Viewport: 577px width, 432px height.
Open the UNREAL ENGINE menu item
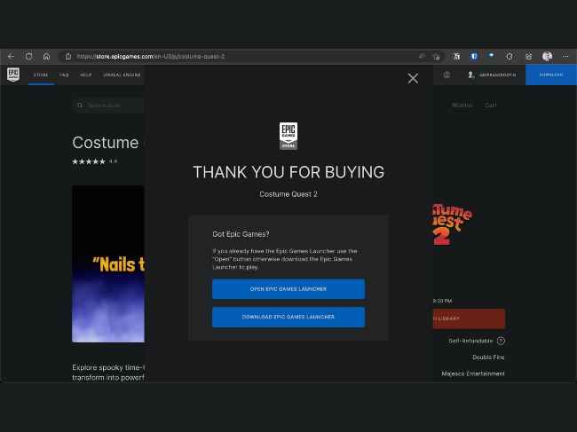122,75
